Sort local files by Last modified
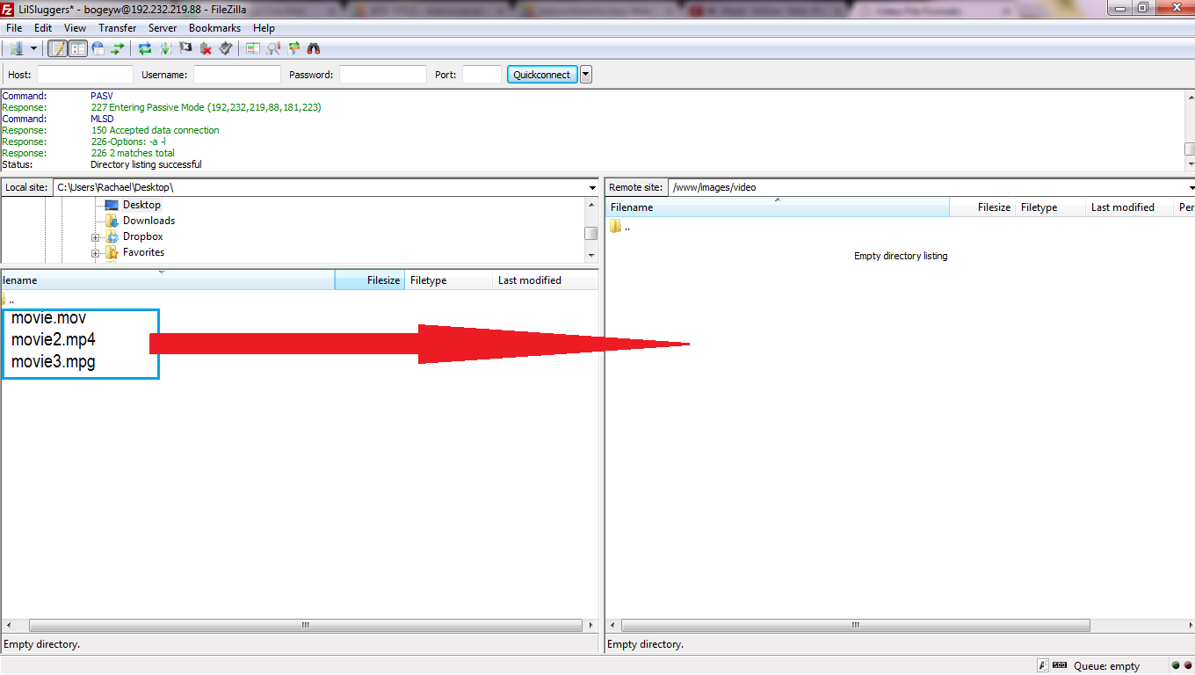Screen dimensions: 1195x675 point(546,280)
